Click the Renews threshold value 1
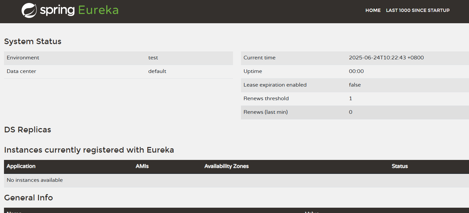Screen dimensions: 469x213 click(x=351, y=99)
